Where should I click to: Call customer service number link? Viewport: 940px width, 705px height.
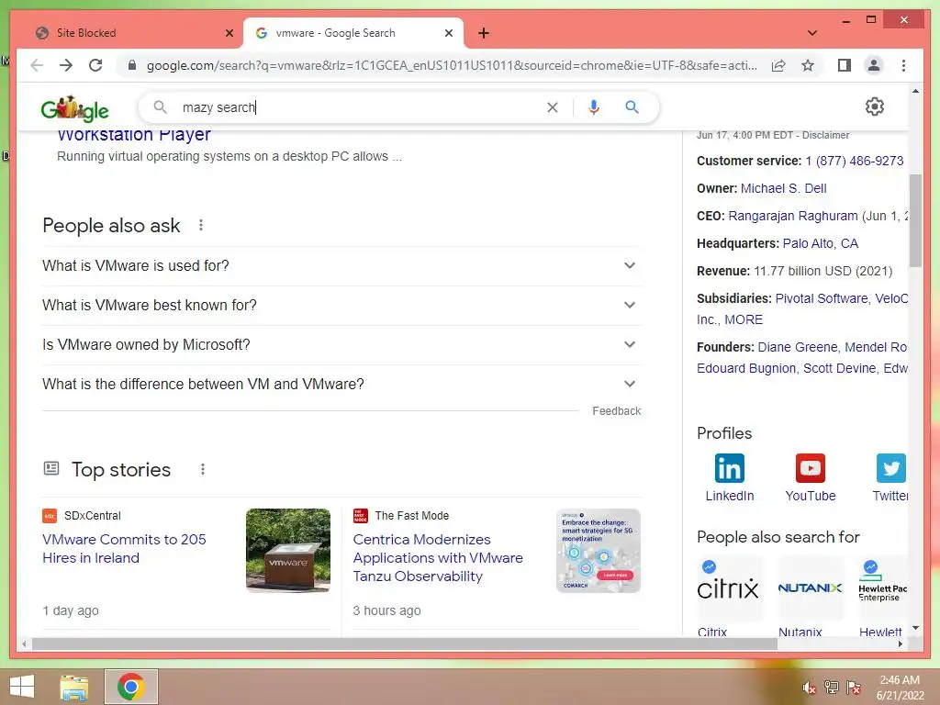(x=855, y=161)
